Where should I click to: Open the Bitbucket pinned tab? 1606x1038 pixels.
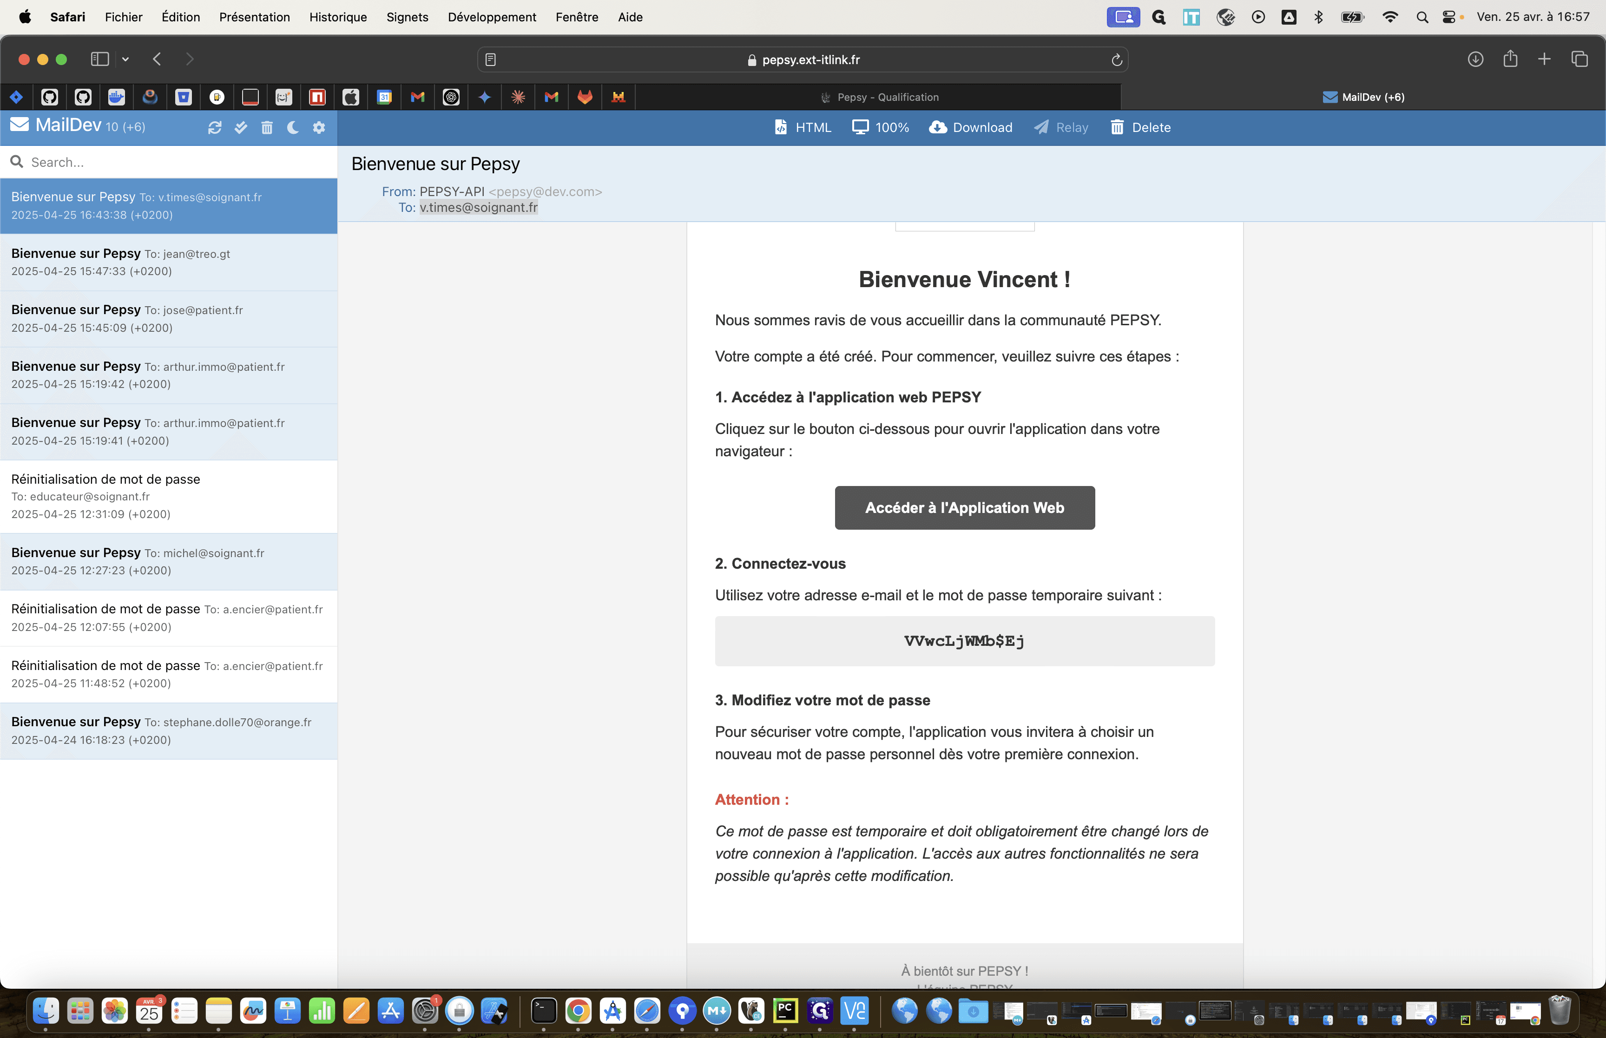click(183, 97)
